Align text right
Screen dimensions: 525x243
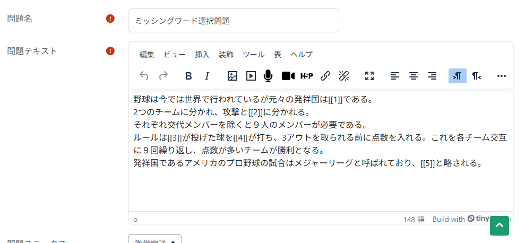[432, 76]
